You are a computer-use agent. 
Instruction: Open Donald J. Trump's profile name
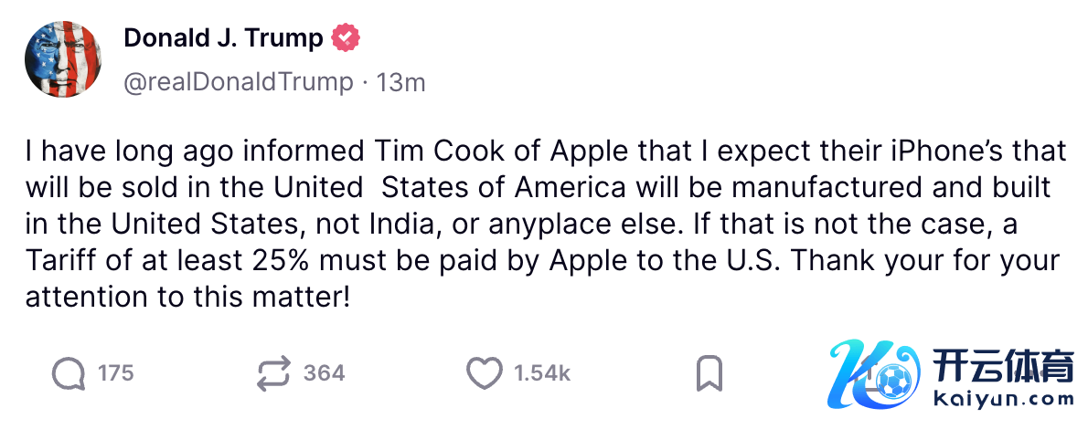[223, 38]
